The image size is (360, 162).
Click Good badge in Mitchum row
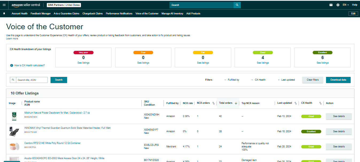311,116
